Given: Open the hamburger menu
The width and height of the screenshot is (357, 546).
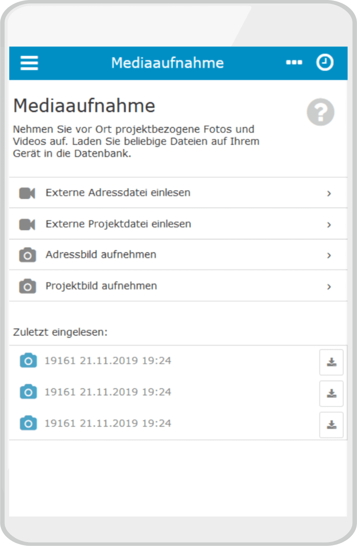Looking at the screenshot, I should (29, 63).
